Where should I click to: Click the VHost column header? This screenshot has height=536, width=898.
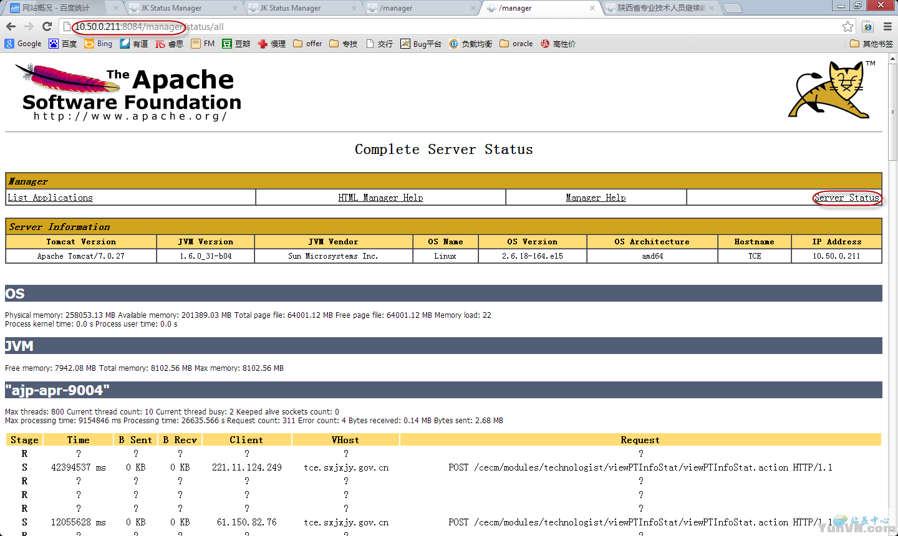tap(345, 440)
